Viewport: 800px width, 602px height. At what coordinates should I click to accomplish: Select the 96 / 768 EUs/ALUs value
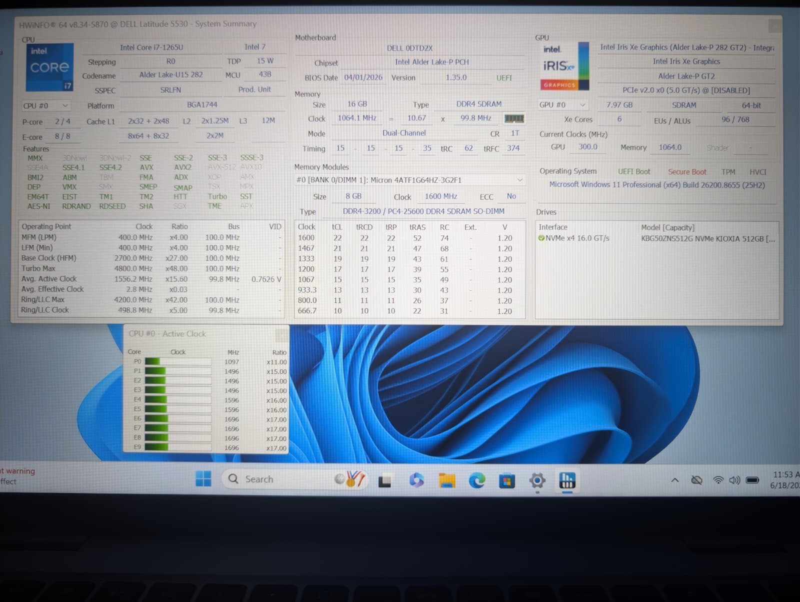pos(735,119)
